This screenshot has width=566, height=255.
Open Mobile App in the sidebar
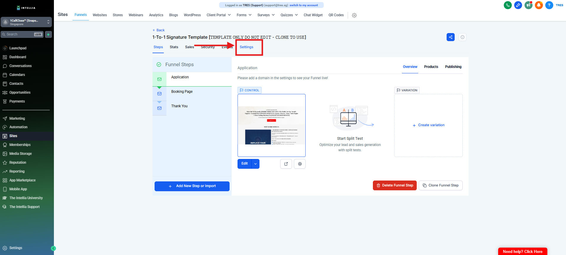pyautogui.click(x=18, y=189)
